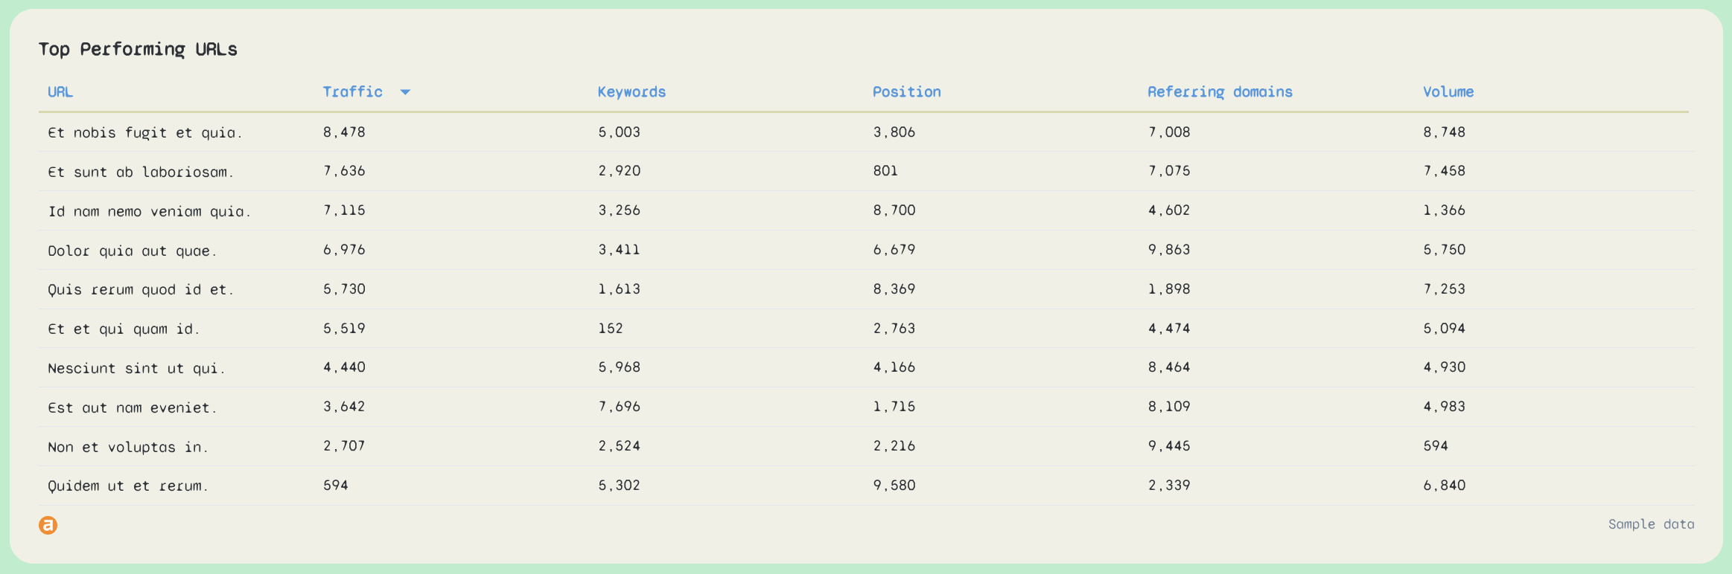Click the Traffic sort arrow
The image size is (1732, 574).
click(405, 92)
